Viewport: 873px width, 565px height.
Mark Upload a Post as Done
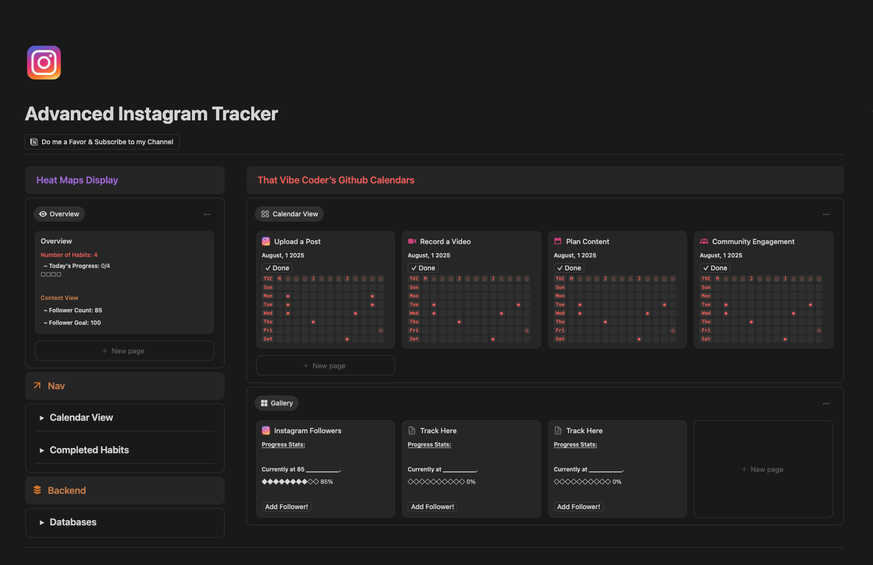pos(277,268)
